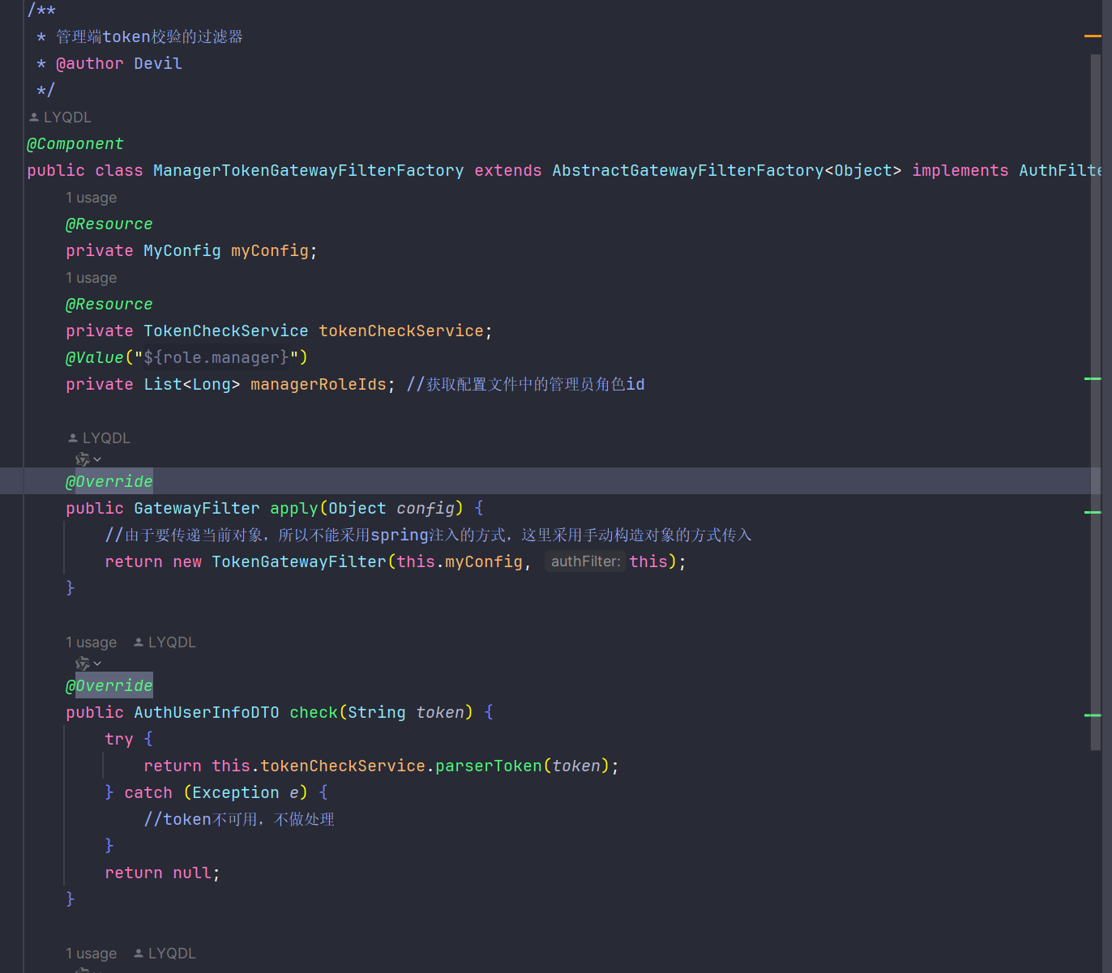Click the 'return null;' statement
1112x973 pixels.
coord(163,873)
